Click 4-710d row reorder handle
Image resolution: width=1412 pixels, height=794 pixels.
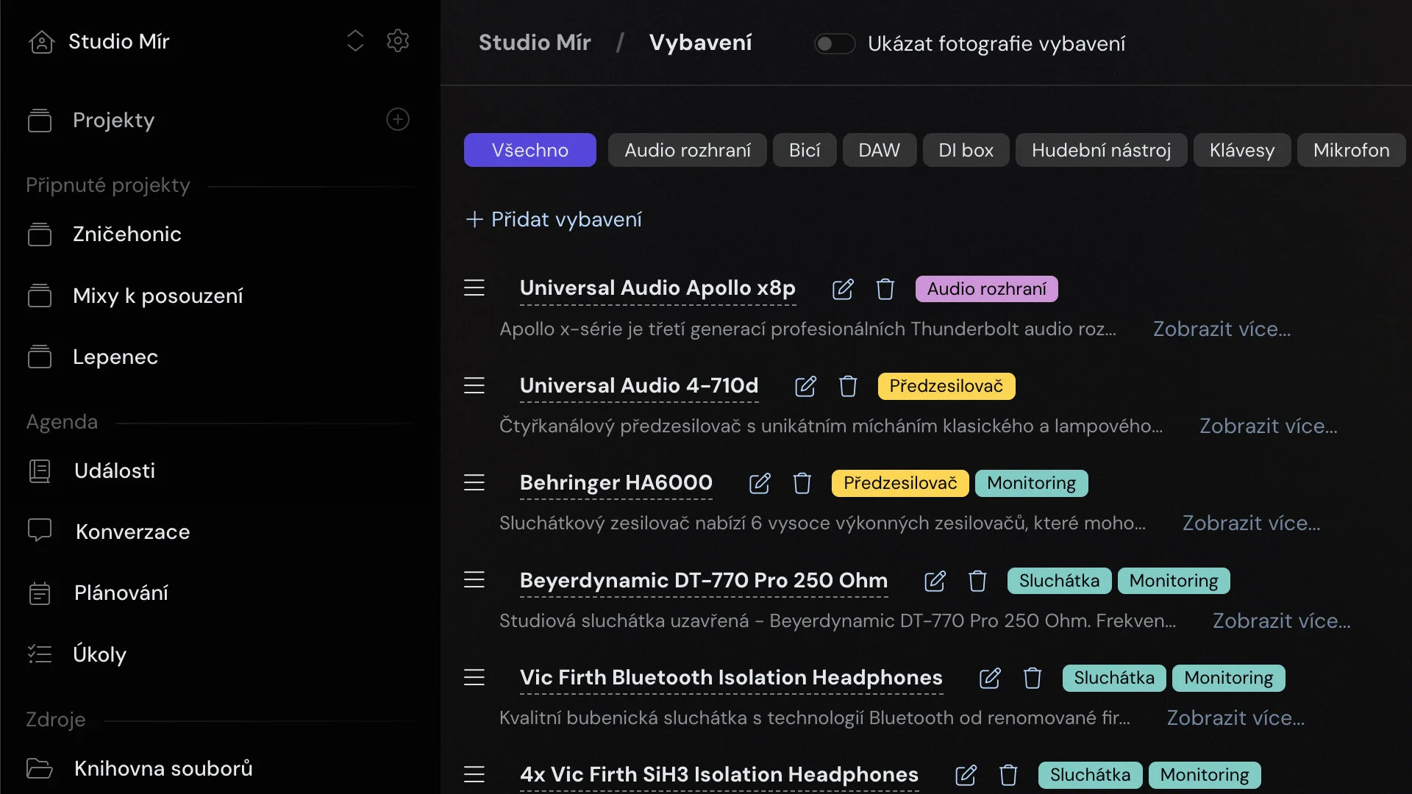pyautogui.click(x=474, y=385)
